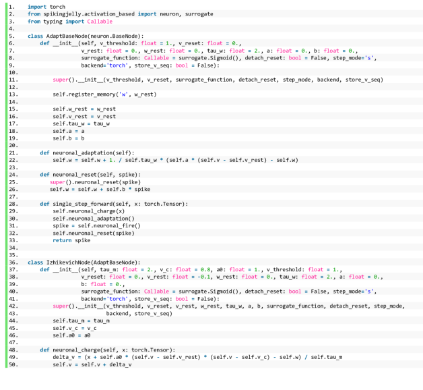Viewport: 423px width, 390px height.
Task: Click the 'return spike' statement
Action: click(71, 240)
